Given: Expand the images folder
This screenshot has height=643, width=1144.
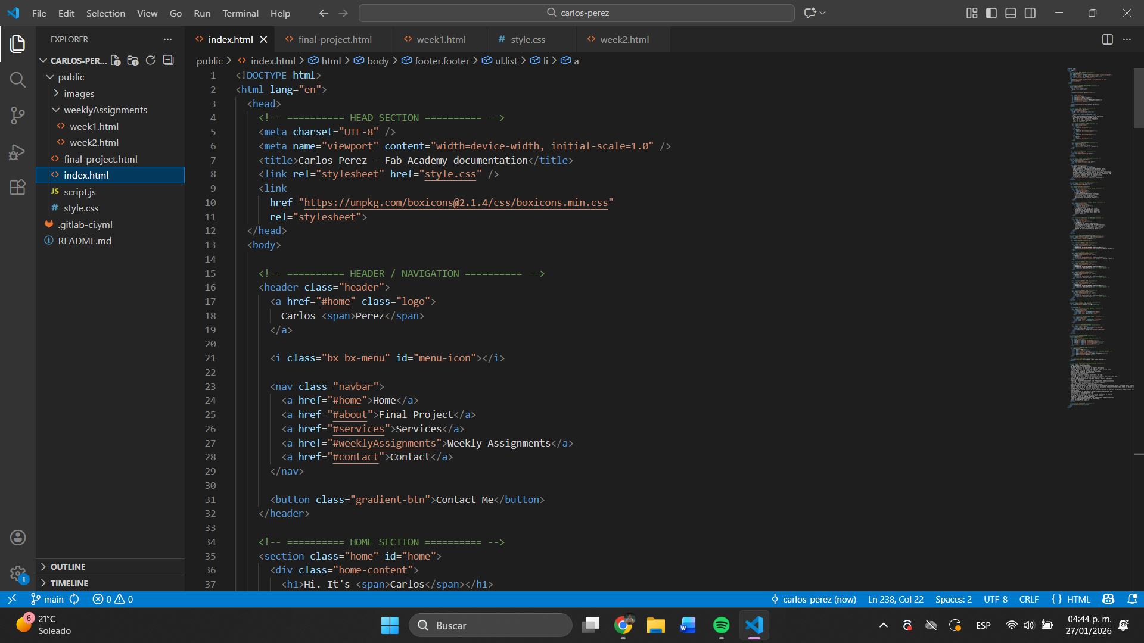Looking at the screenshot, I should click(79, 93).
